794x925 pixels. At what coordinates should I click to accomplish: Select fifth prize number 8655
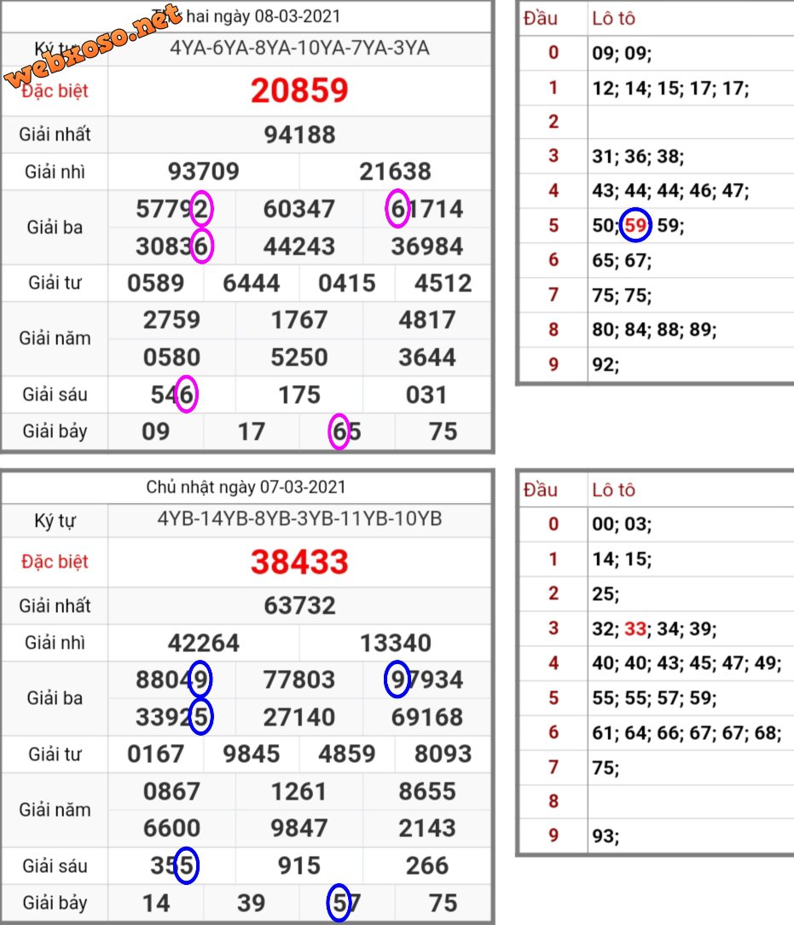pyautogui.click(x=426, y=792)
